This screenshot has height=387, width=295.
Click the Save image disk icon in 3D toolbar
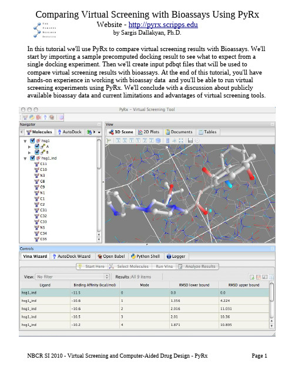coord(190,140)
